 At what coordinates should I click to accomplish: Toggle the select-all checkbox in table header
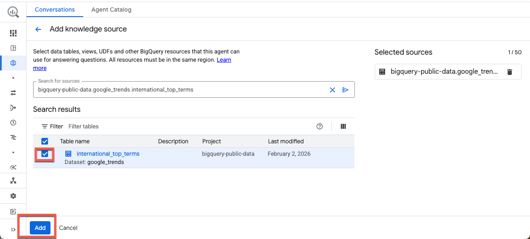(45, 141)
